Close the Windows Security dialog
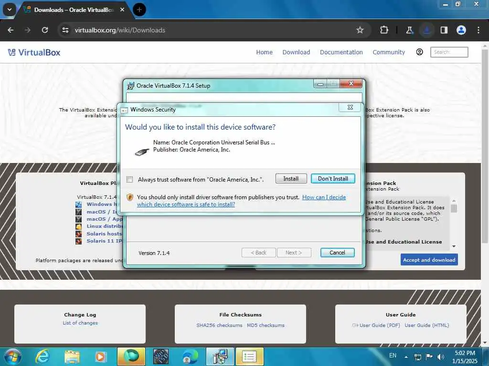Image resolution: width=489 pixels, height=366 pixels. click(x=350, y=107)
